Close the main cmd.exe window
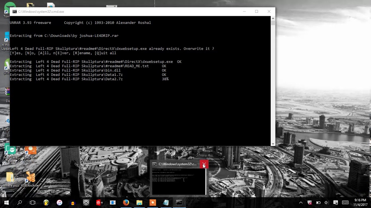The height and width of the screenshot is (208, 371). click(269, 12)
